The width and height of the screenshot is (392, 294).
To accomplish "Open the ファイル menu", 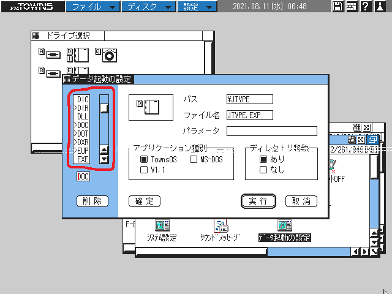I will click(93, 7).
